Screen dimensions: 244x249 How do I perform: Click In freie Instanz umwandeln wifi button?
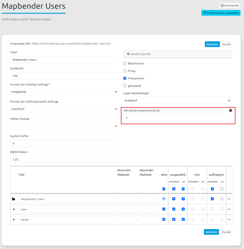pos(221,13)
